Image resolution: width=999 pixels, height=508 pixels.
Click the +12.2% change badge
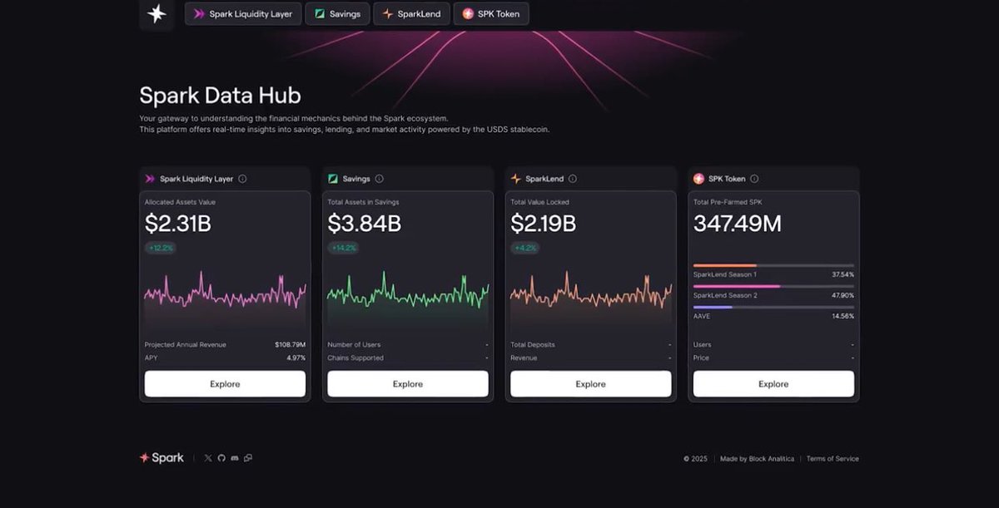(x=161, y=248)
